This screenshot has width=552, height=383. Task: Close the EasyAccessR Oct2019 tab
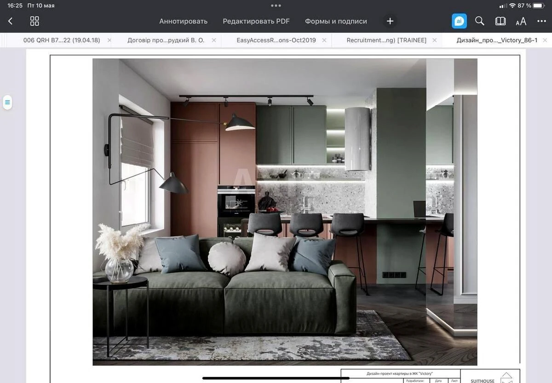[324, 40]
